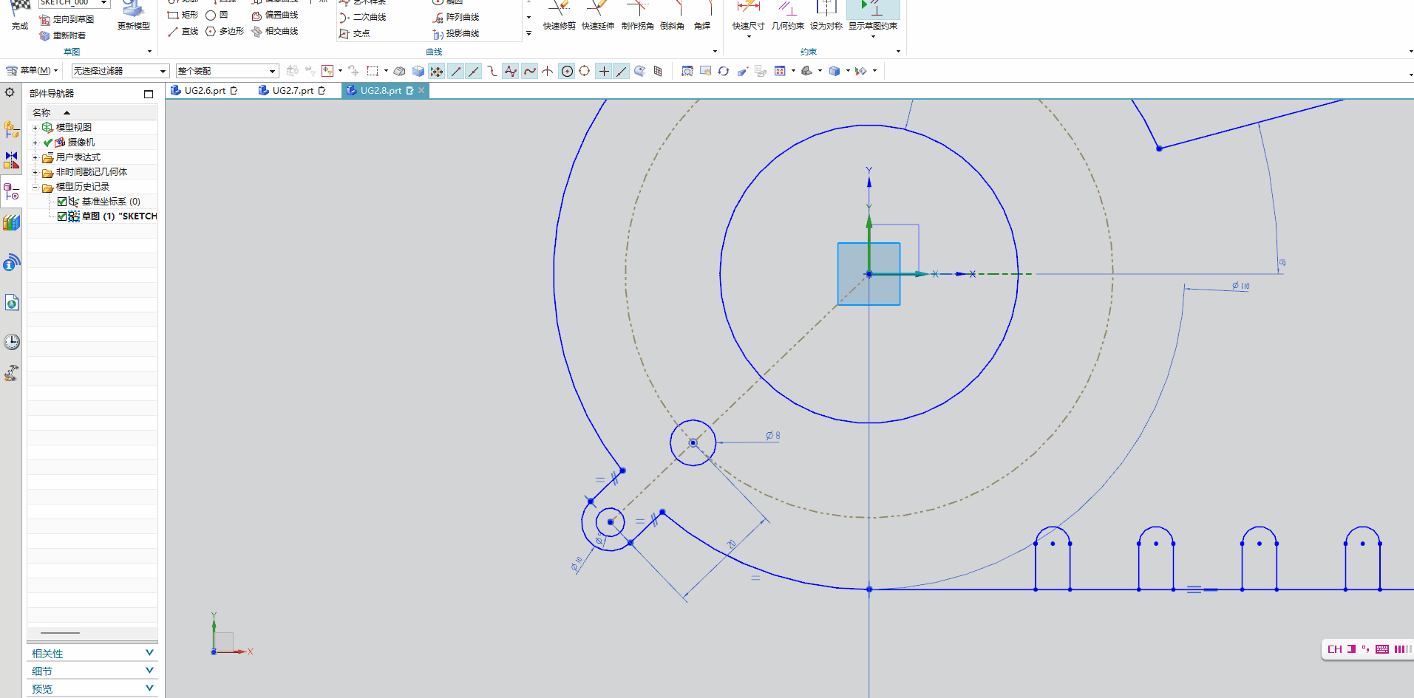Click the CH input language indicator

1334,649
